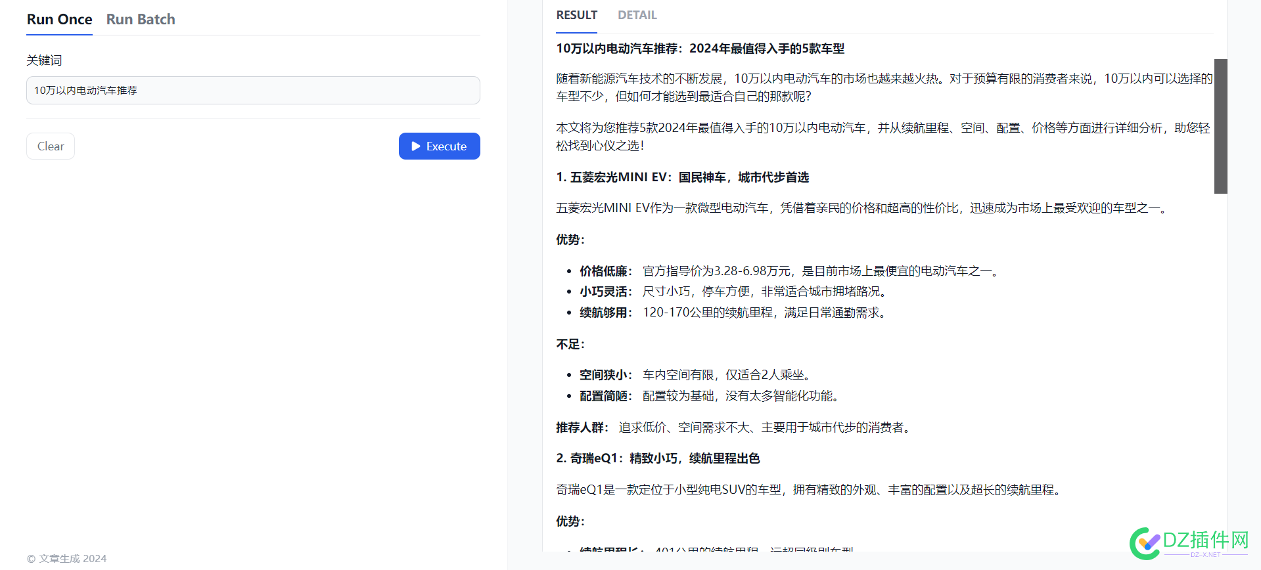Open the DETAIL tab

tap(637, 15)
